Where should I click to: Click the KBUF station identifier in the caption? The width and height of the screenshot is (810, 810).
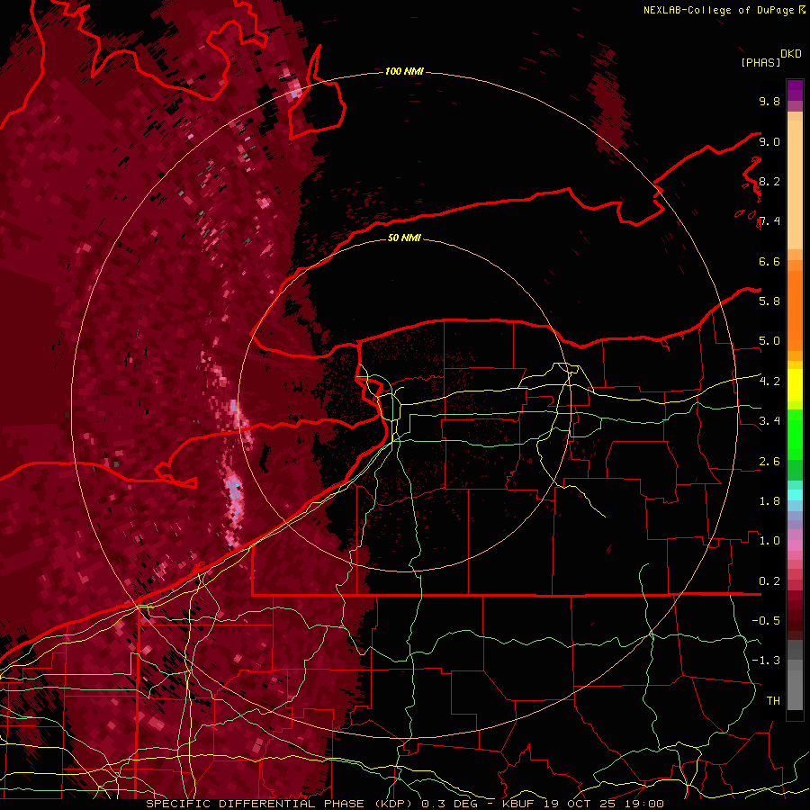tap(518, 804)
